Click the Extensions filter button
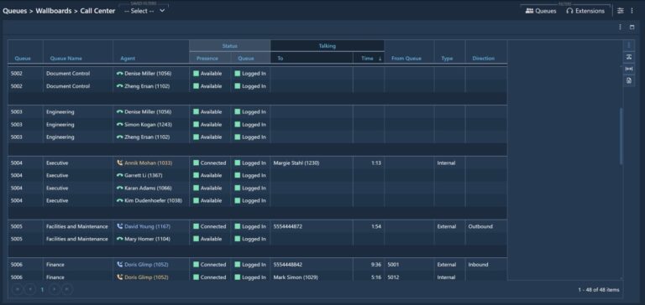The width and height of the screenshot is (645, 305). (x=585, y=11)
